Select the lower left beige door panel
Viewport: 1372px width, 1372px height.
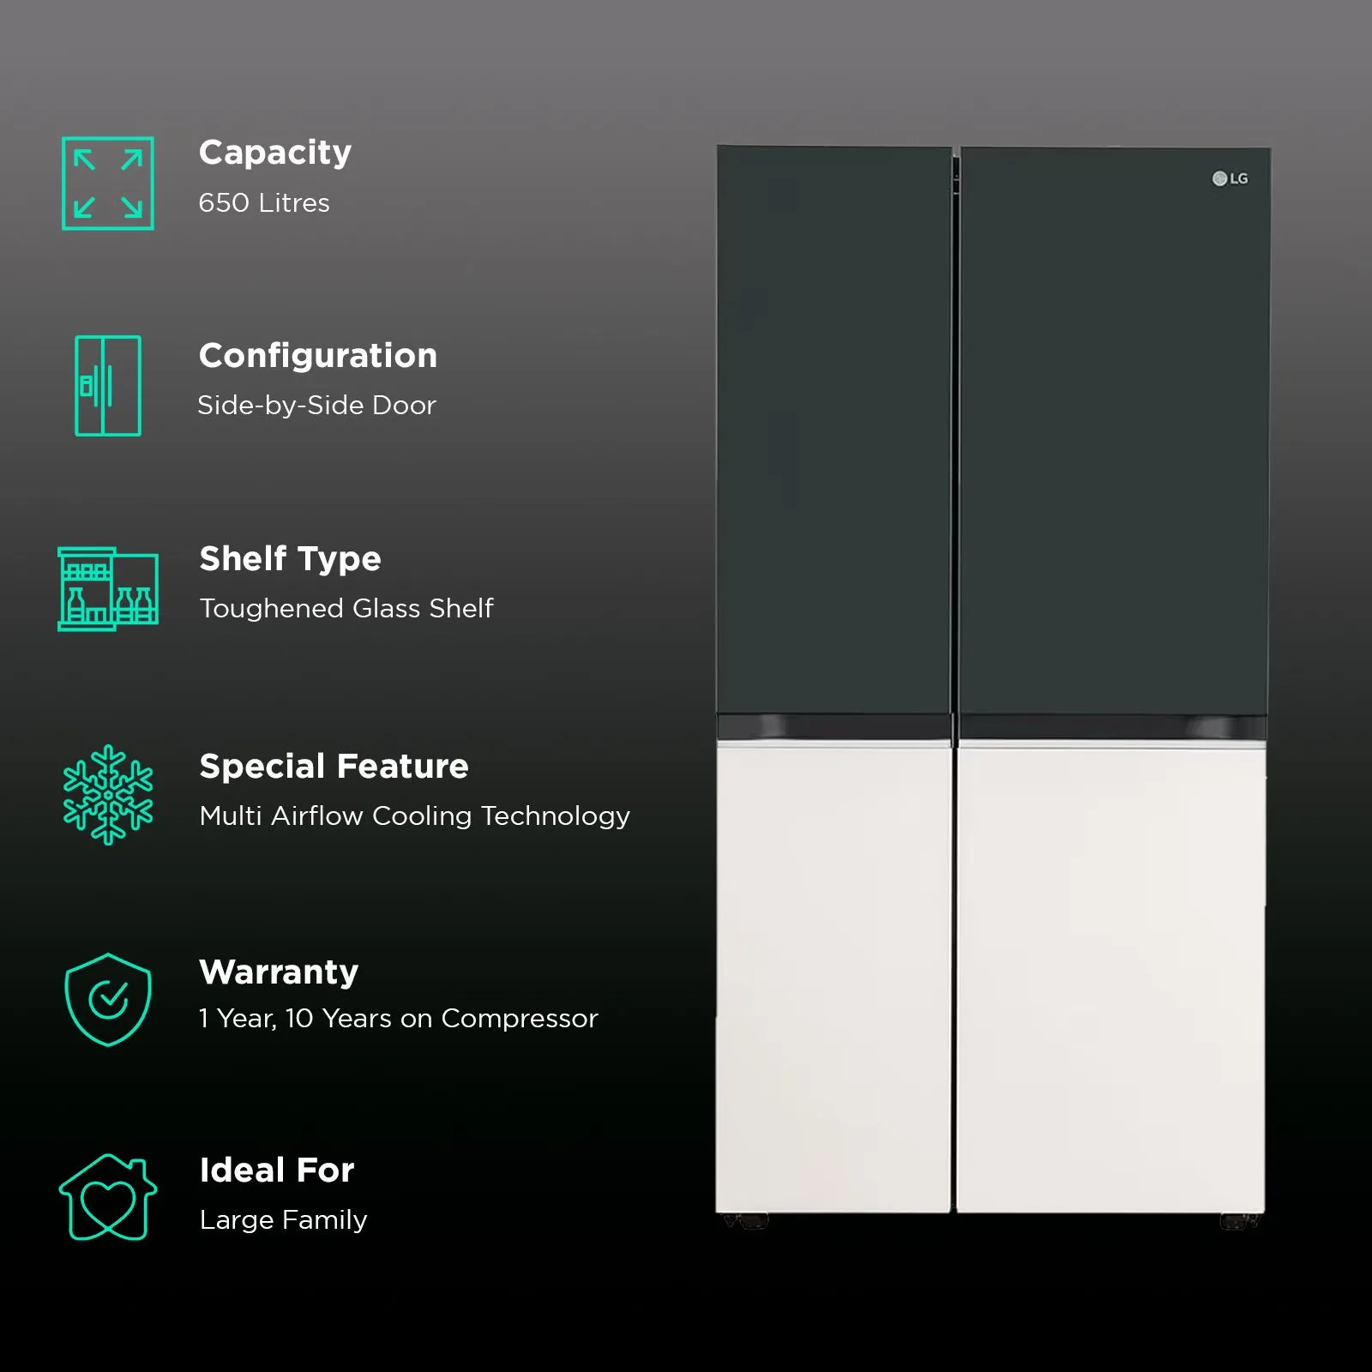pyautogui.click(x=833, y=978)
